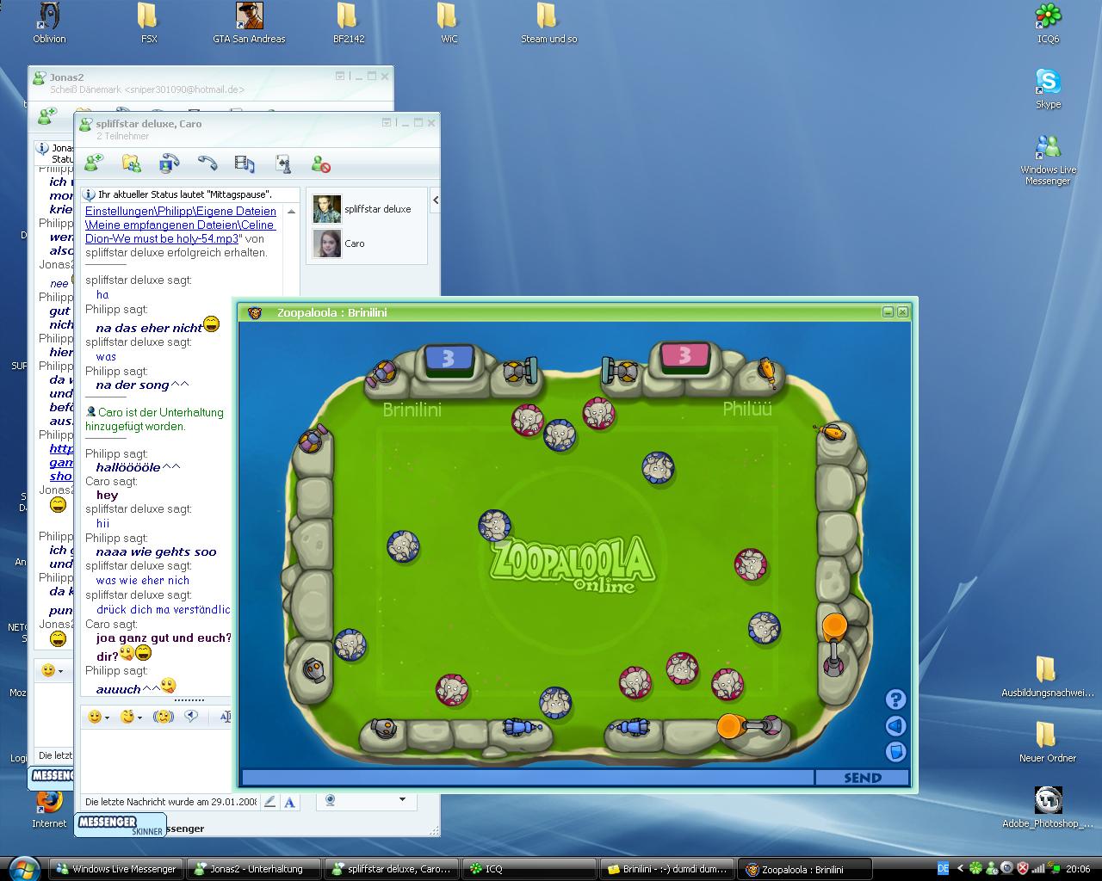
Task: Switch to Zoopaloola : Brinilini taskbar item
Action: (x=804, y=869)
